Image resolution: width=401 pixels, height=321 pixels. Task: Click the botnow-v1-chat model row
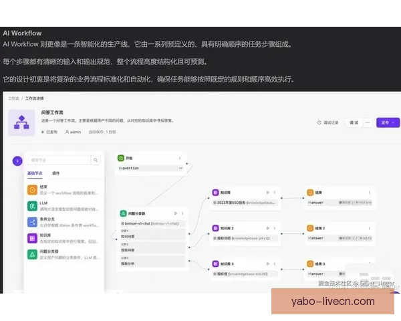(x=152, y=223)
